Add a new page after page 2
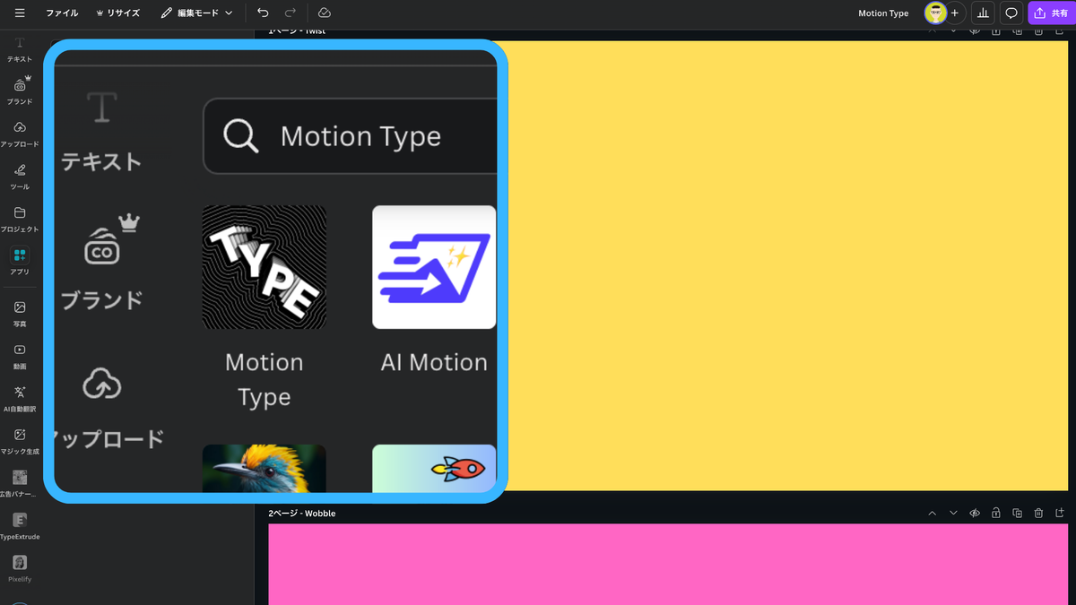The width and height of the screenshot is (1076, 605). click(1060, 514)
